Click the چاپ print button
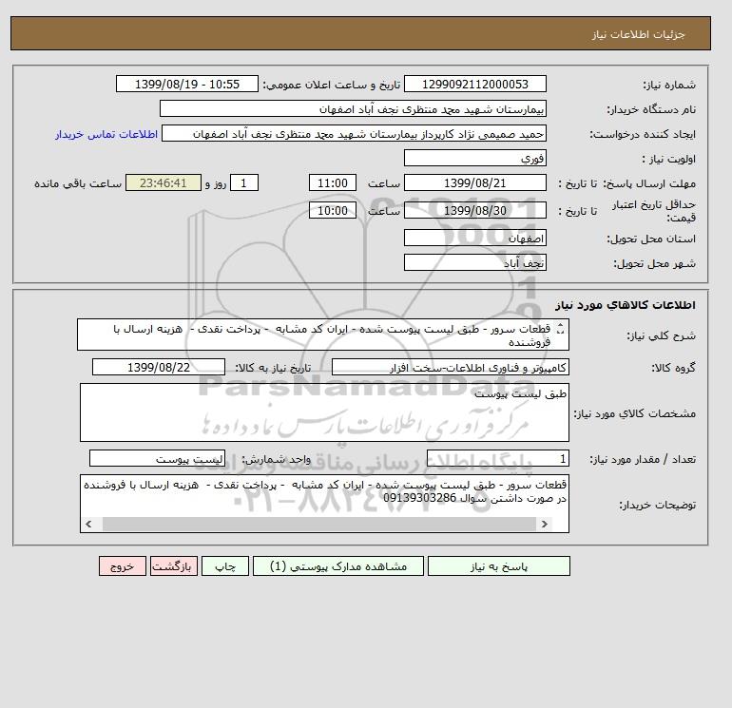 pos(225,566)
